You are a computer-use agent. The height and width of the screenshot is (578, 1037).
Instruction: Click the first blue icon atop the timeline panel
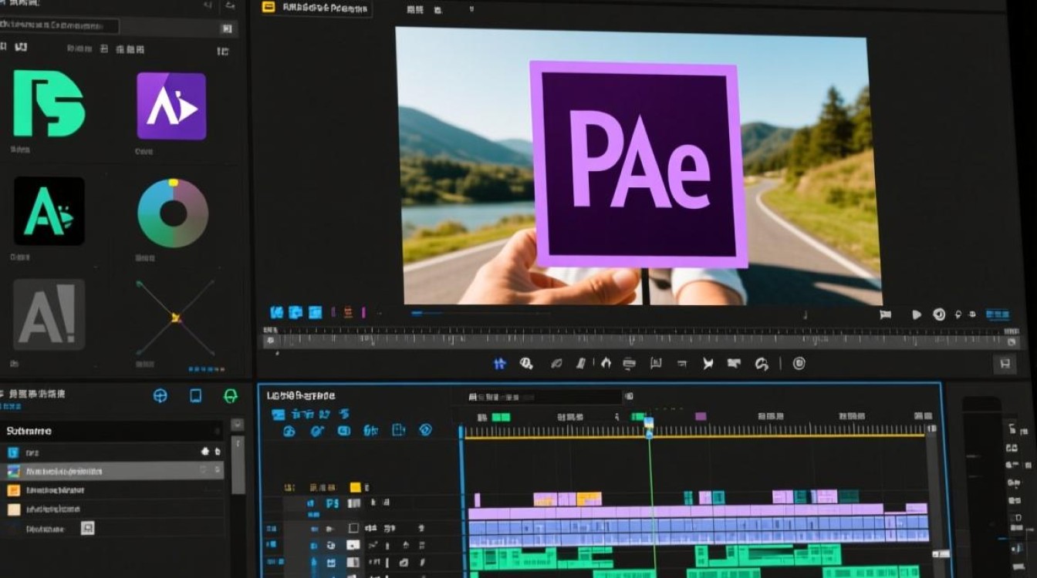(x=279, y=415)
